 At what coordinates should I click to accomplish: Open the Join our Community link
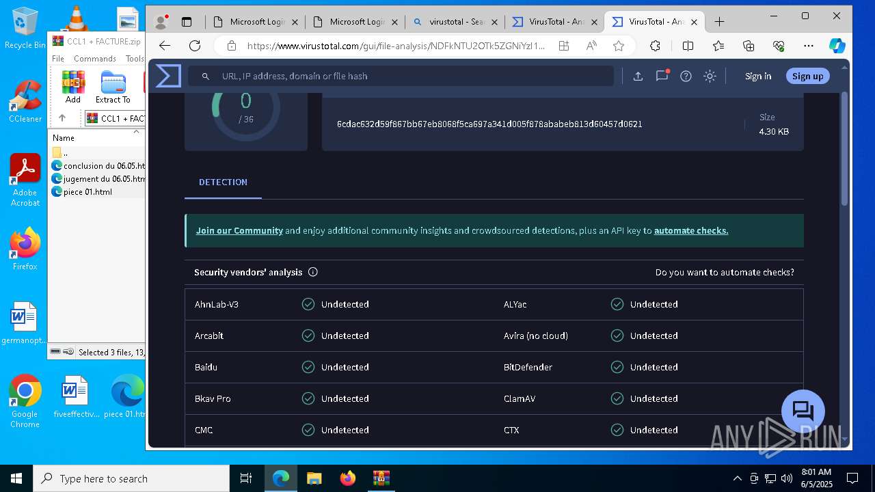click(239, 231)
